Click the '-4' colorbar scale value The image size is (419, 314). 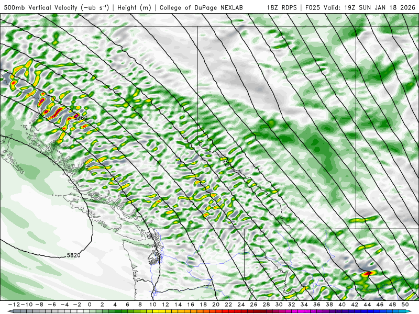click(x=64, y=305)
